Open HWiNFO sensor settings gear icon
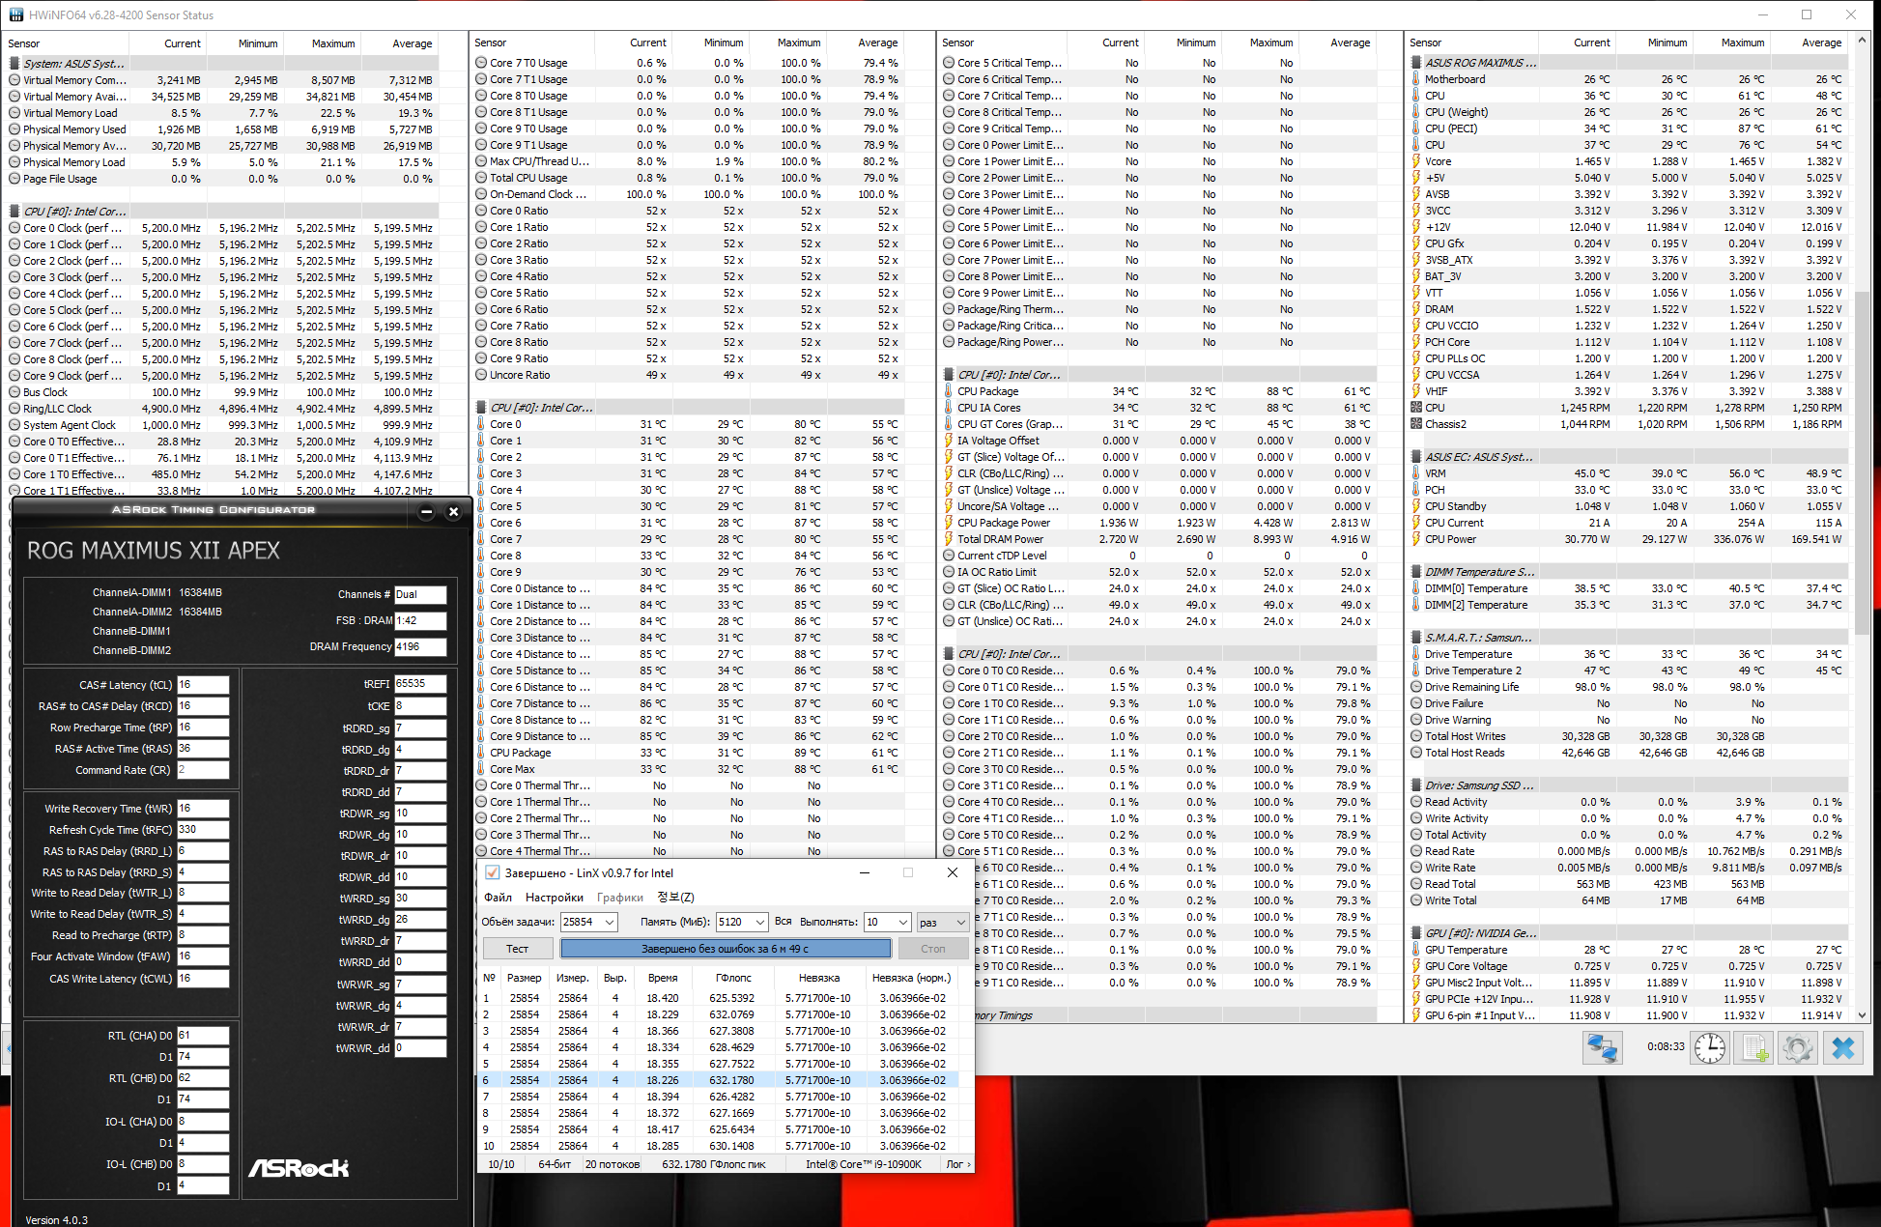1881x1227 pixels. tap(1798, 1048)
